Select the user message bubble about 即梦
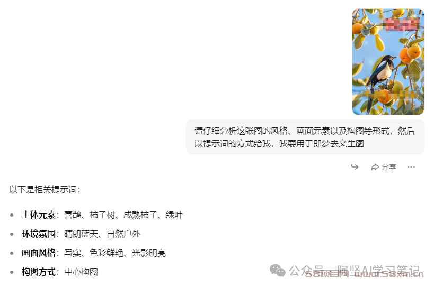Viewport: 434px width, 288px height. [x=305, y=137]
